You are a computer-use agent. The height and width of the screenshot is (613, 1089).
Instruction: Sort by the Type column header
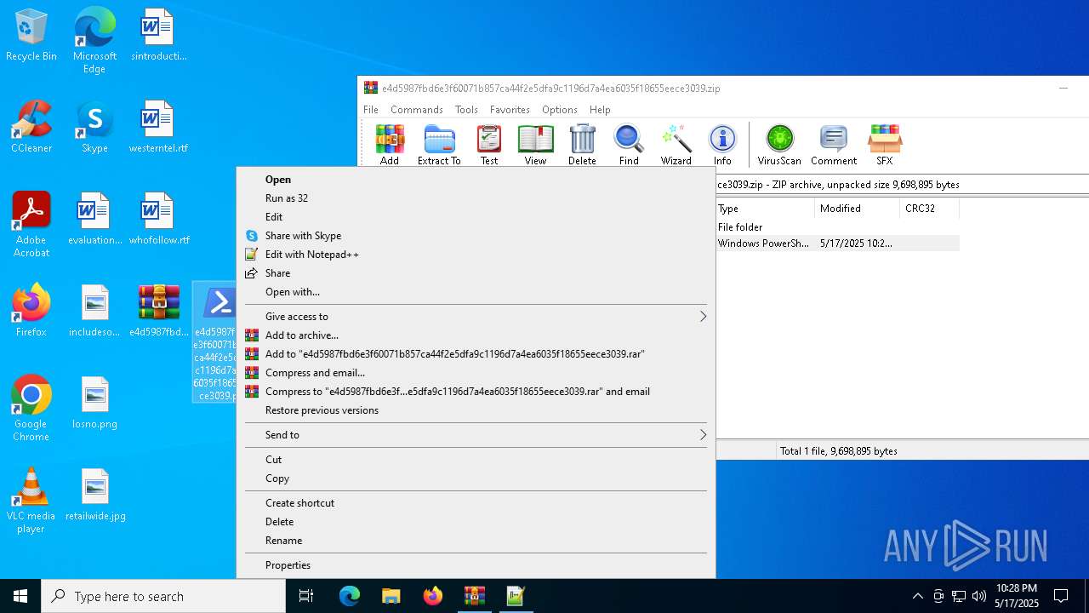coord(765,209)
